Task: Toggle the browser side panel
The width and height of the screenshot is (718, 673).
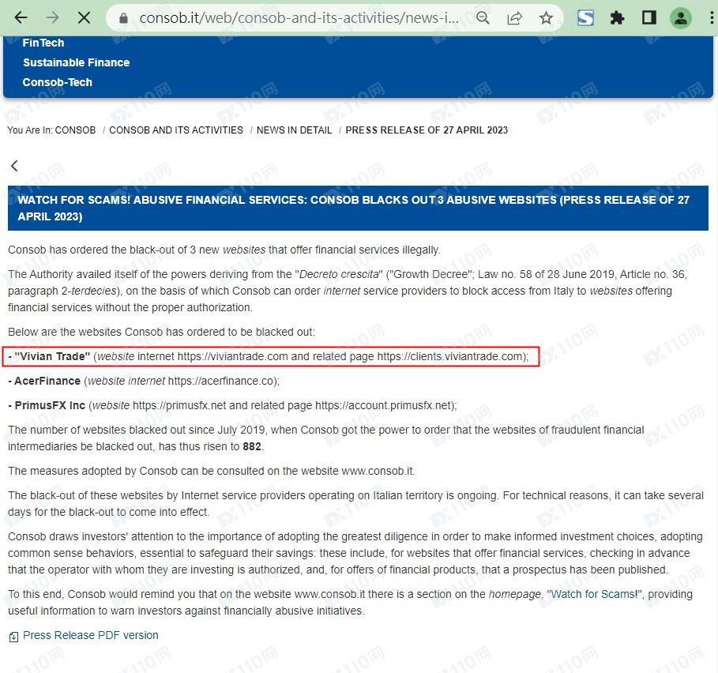Action: [649, 17]
